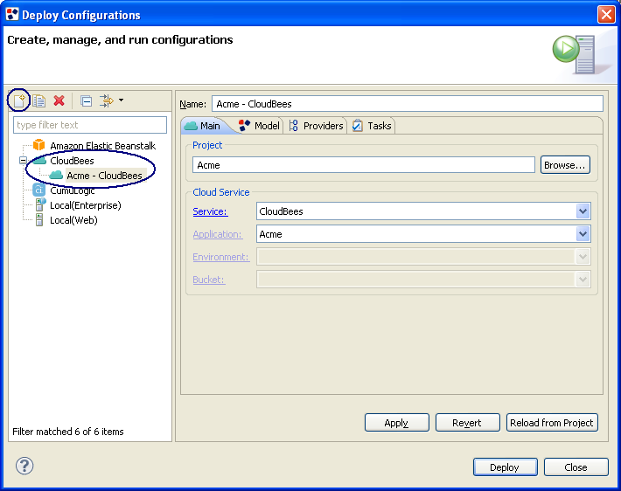
Task: Click the Project text field
Action: (x=364, y=165)
